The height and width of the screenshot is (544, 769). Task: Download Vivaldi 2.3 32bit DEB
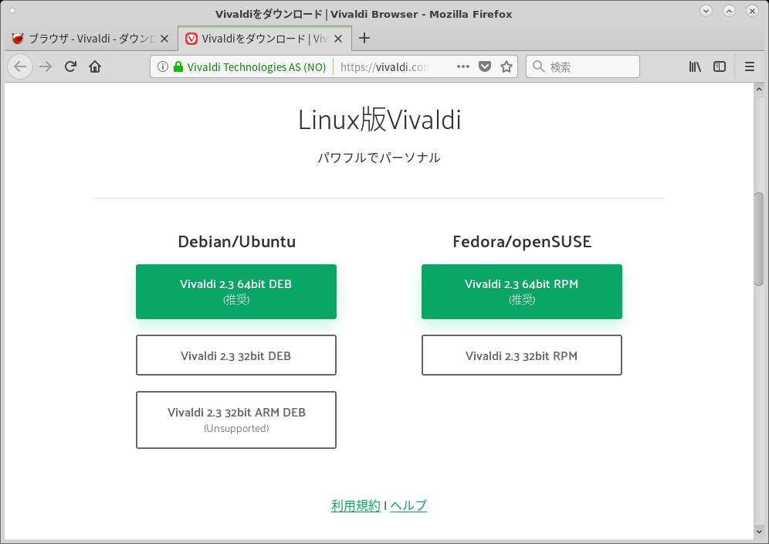tap(236, 355)
